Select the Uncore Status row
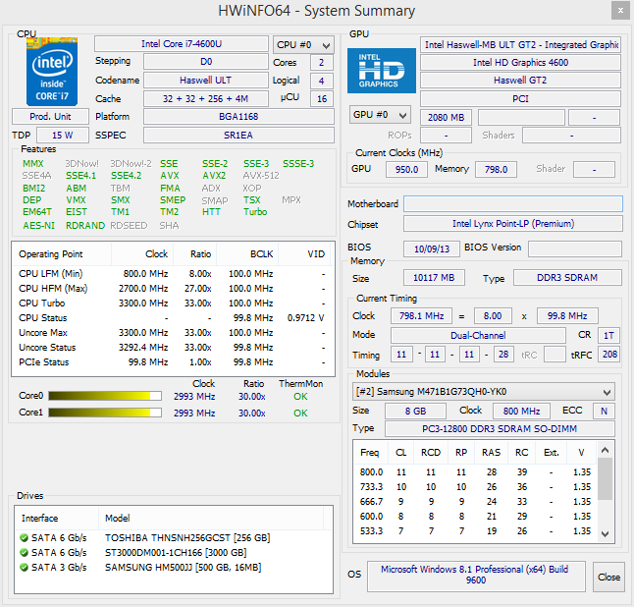This screenshot has width=634, height=607. coord(173,347)
